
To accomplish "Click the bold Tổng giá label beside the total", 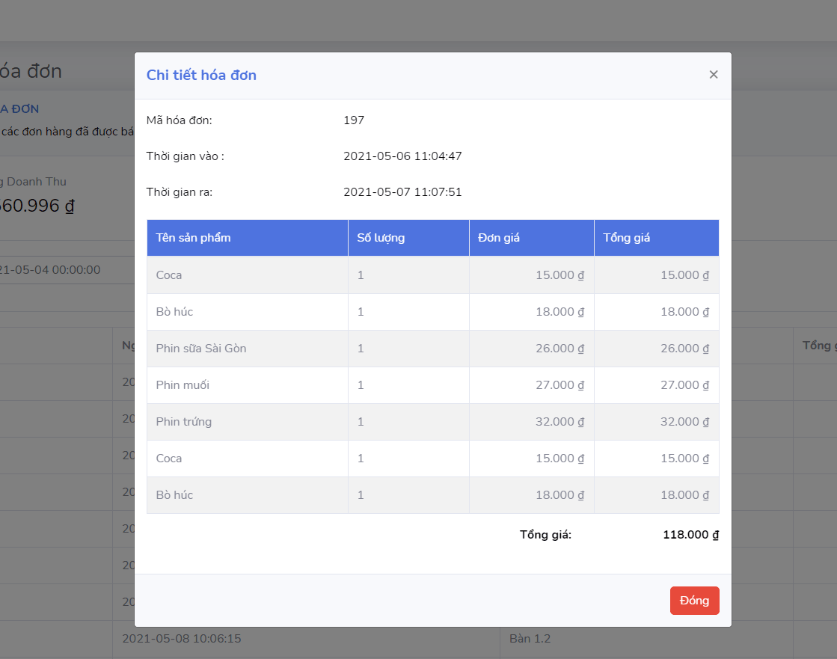I will pyautogui.click(x=545, y=535).
